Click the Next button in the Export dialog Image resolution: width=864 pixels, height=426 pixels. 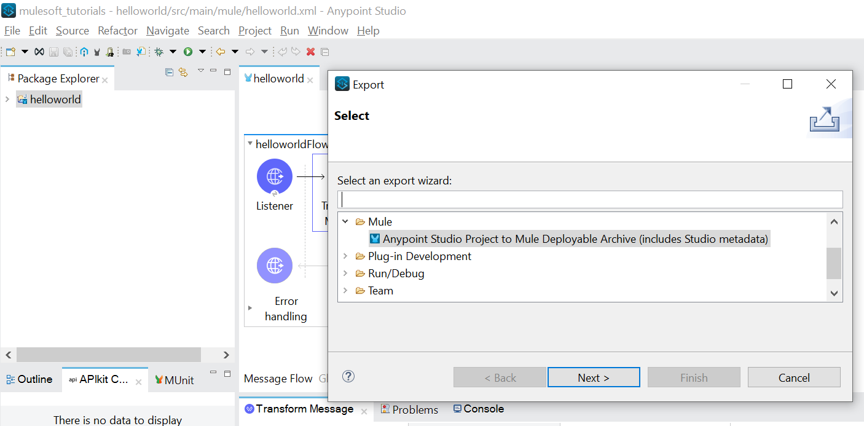[593, 377]
